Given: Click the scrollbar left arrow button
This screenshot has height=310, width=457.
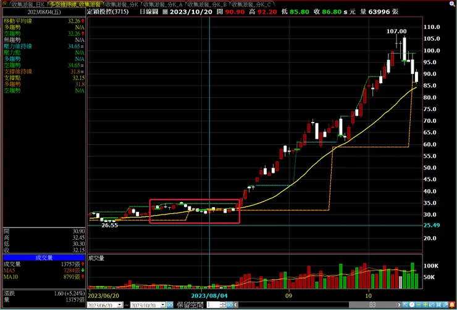Looking at the screenshot, I should (x=236, y=305).
